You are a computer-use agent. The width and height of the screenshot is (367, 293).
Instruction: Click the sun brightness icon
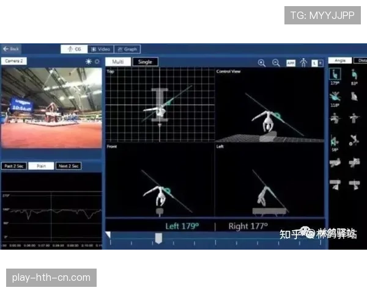89,62
